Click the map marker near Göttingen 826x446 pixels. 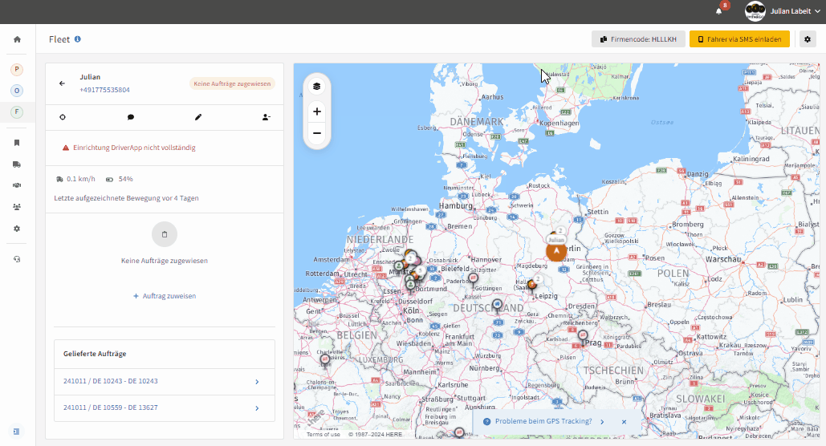point(473,278)
